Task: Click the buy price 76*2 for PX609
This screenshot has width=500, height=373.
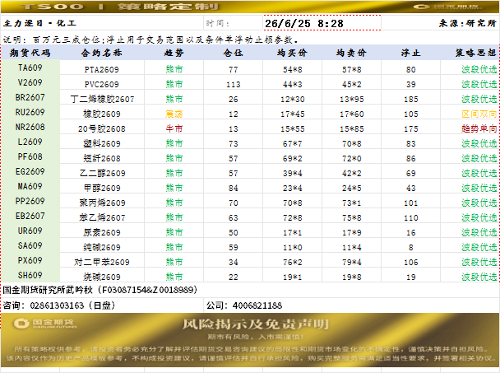Action: click(x=292, y=262)
